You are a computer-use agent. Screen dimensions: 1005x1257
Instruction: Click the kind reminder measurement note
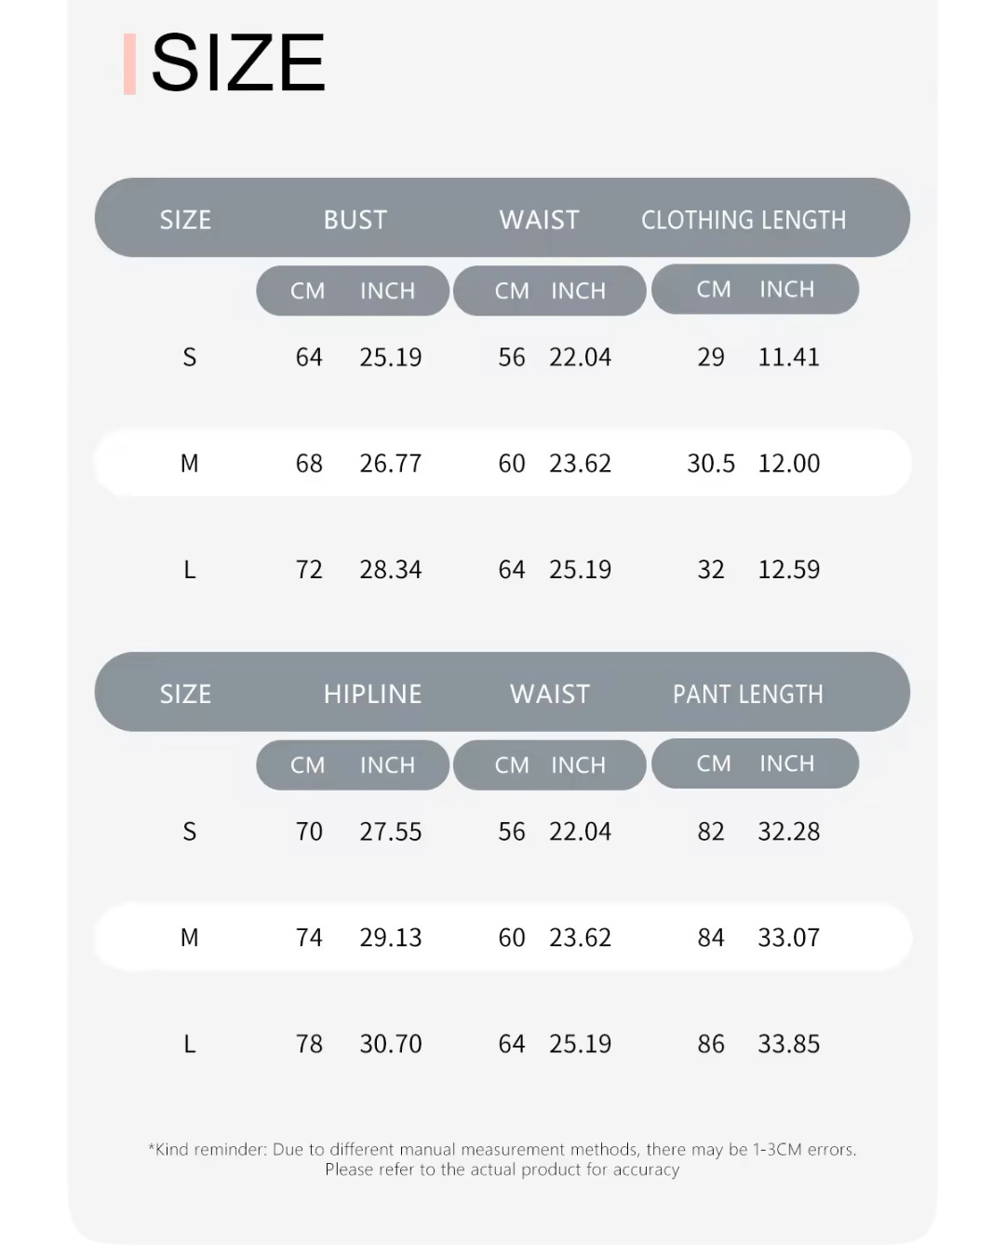[502, 1159]
